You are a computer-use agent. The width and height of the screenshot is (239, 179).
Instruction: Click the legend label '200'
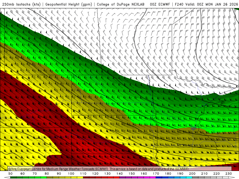tap(192, 174)
